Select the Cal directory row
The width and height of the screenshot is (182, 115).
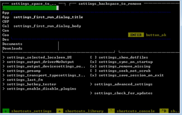6,26
